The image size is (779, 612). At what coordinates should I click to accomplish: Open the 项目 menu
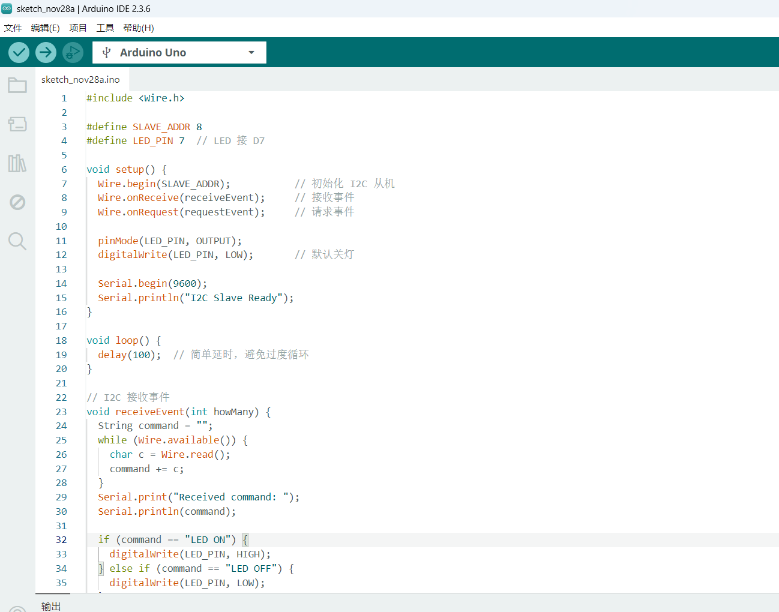pyautogui.click(x=78, y=28)
